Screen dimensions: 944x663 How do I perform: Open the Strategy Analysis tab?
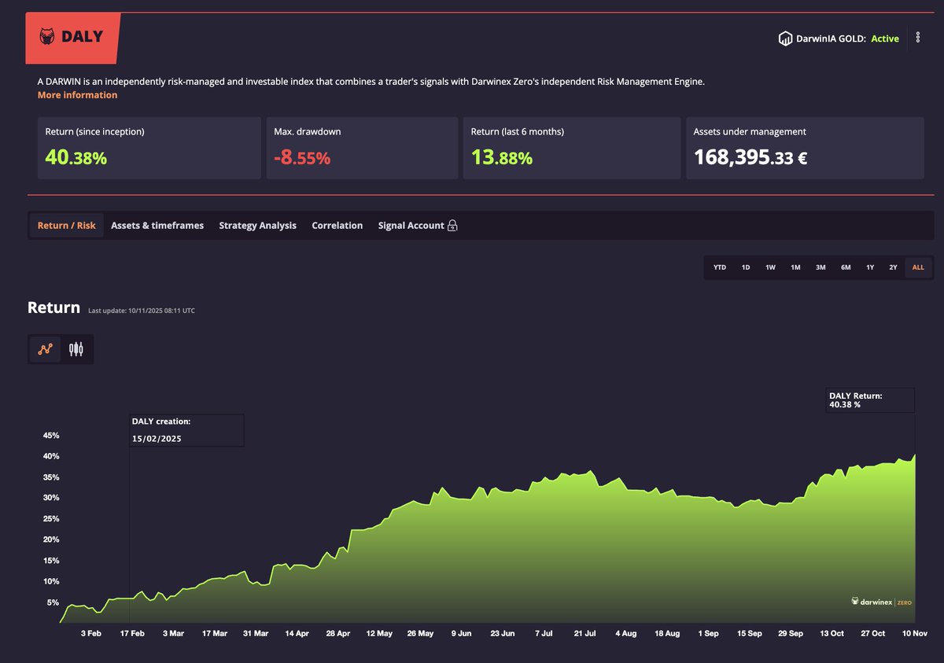257,226
